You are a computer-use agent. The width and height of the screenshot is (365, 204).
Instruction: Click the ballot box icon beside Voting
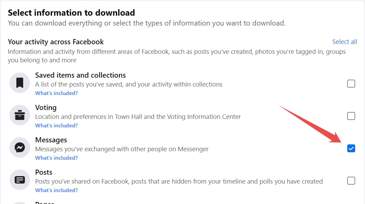19,115
